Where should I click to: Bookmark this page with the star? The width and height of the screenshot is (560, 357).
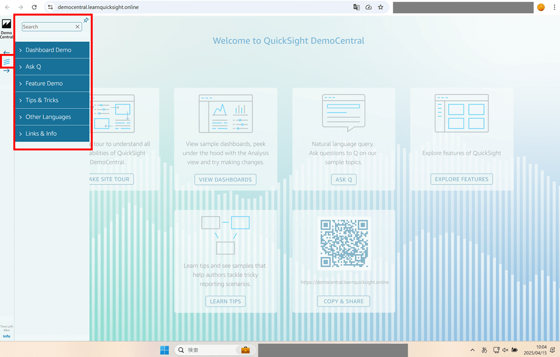tap(381, 7)
